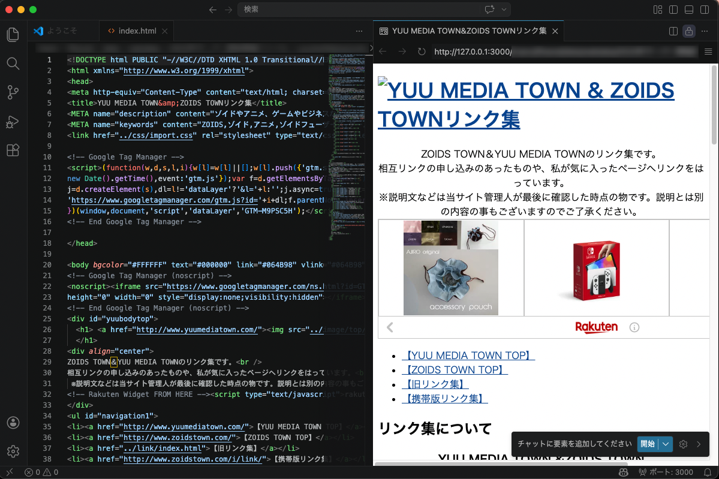The width and height of the screenshot is (719, 479).
Task: Show previous Rakuten widget items
Action: tap(390, 327)
